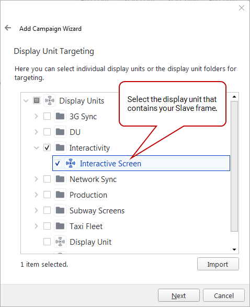Click the Interactive Screen display unit icon
The width and height of the screenshot is (250, 307).
(71, 163)
